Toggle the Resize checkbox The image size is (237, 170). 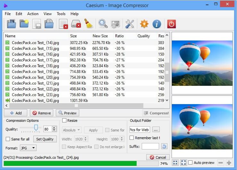point(64,121)
